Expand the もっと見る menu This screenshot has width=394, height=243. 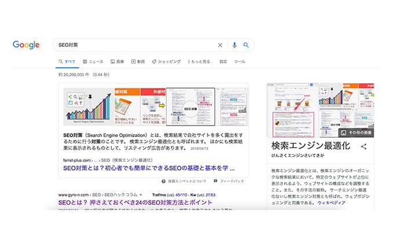click(199, 62)
